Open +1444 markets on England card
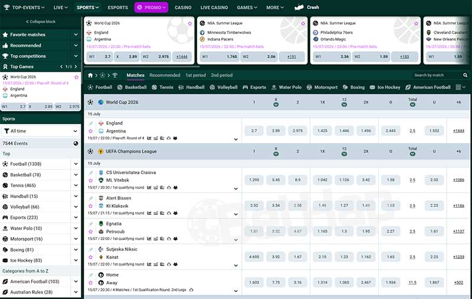472x299 pixels. pos(182,57)
